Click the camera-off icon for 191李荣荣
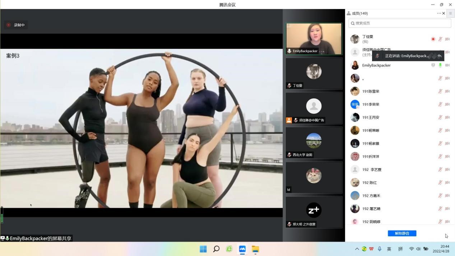This screenshot has height=256, width=455. 447,104
